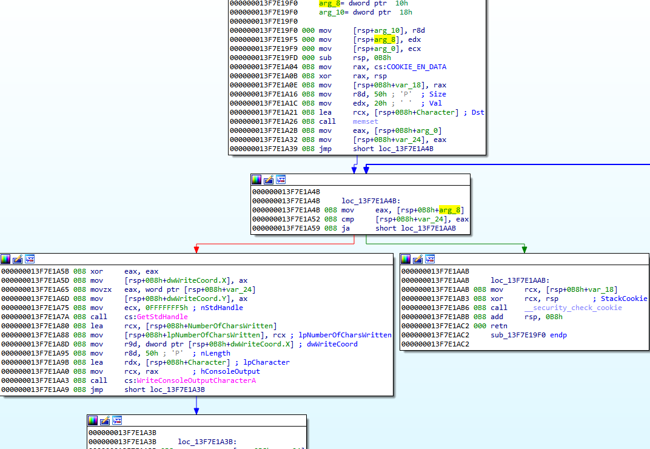
Task: Click third header icon on loc_13F7E1A4B block
Action: click(x=281, y=180)
